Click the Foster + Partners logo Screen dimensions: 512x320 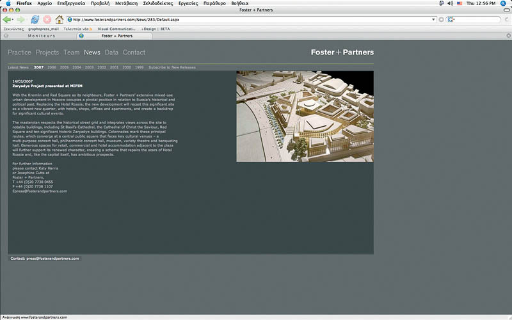pos(342,52)
